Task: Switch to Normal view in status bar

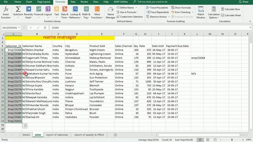Action: click(x=200, y=140)
